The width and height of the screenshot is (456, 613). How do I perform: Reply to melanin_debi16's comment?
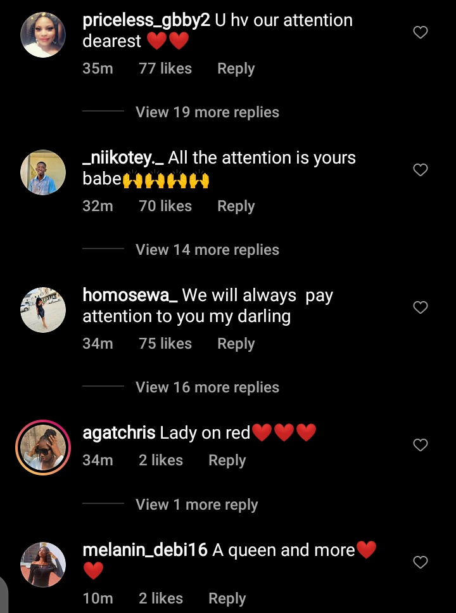point(227,598)
